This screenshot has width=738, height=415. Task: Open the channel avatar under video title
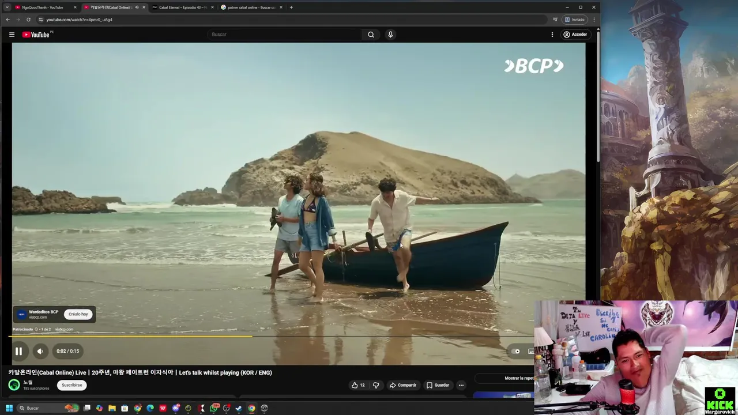[14, 385]
